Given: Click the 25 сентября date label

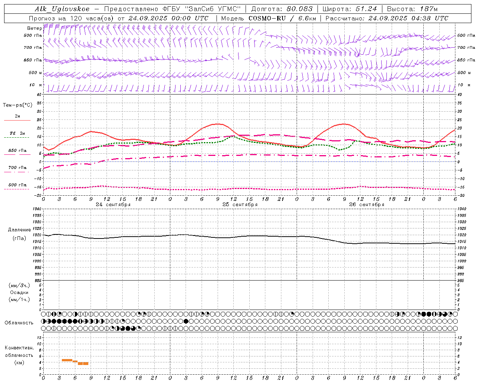Looking at the screenshot, I should 240,204.
